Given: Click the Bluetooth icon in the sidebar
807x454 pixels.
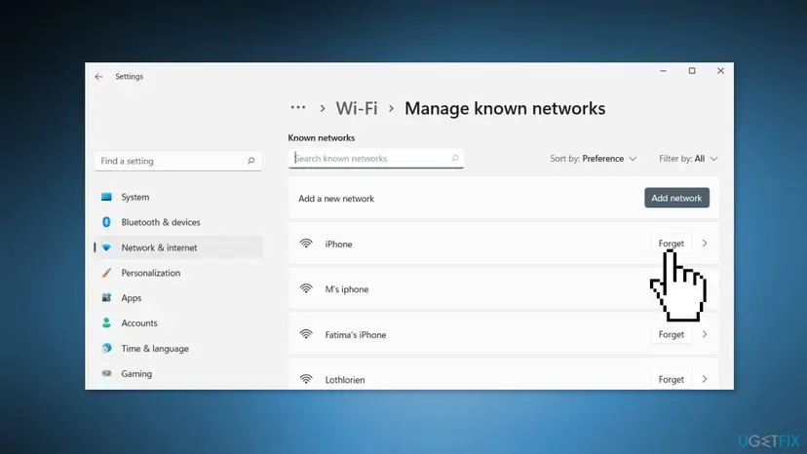Looking at the screenshot, I should (x=106, y=222).
